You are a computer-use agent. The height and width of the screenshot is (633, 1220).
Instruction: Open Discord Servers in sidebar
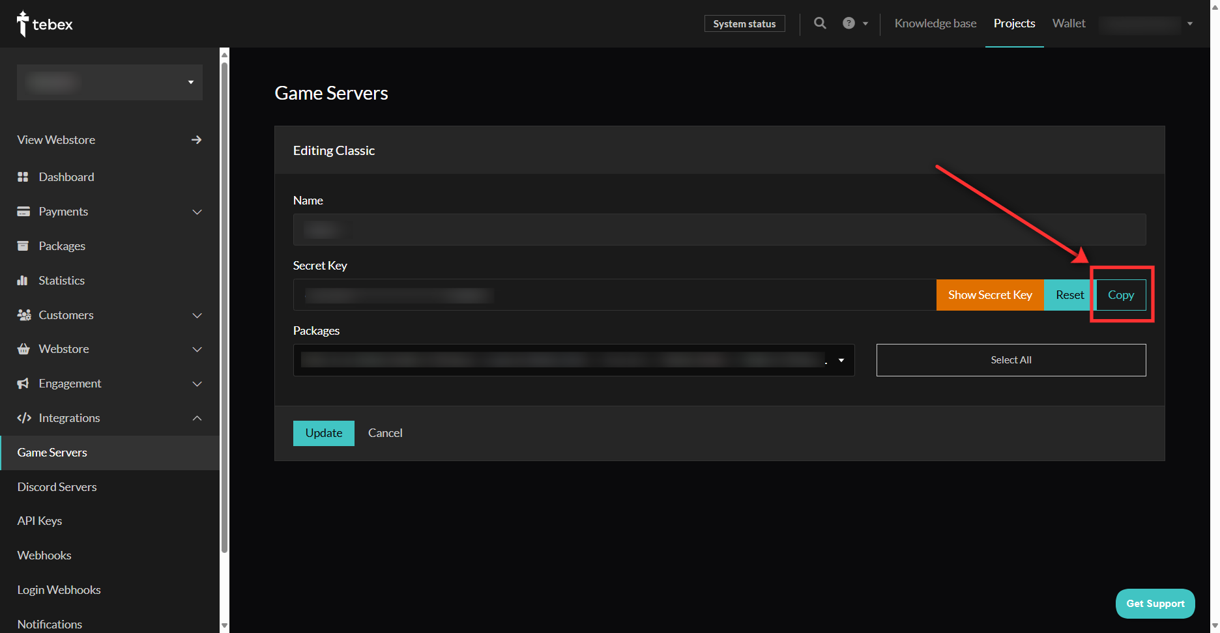[x=57, y=487]
